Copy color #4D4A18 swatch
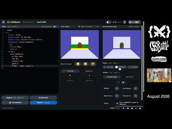This screenshot has height=129, width=172. point(133,67)
